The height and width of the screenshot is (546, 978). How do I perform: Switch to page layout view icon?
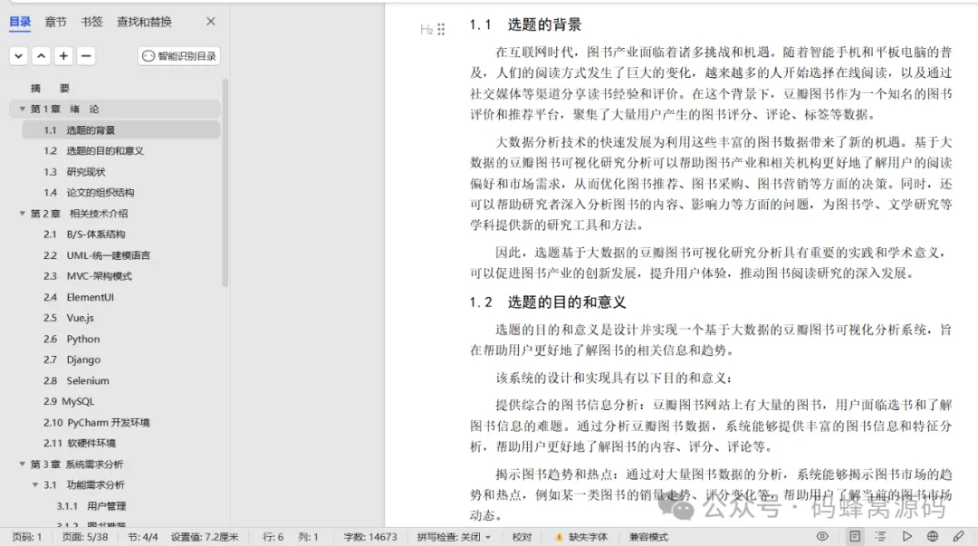click(x=855, y=537)
